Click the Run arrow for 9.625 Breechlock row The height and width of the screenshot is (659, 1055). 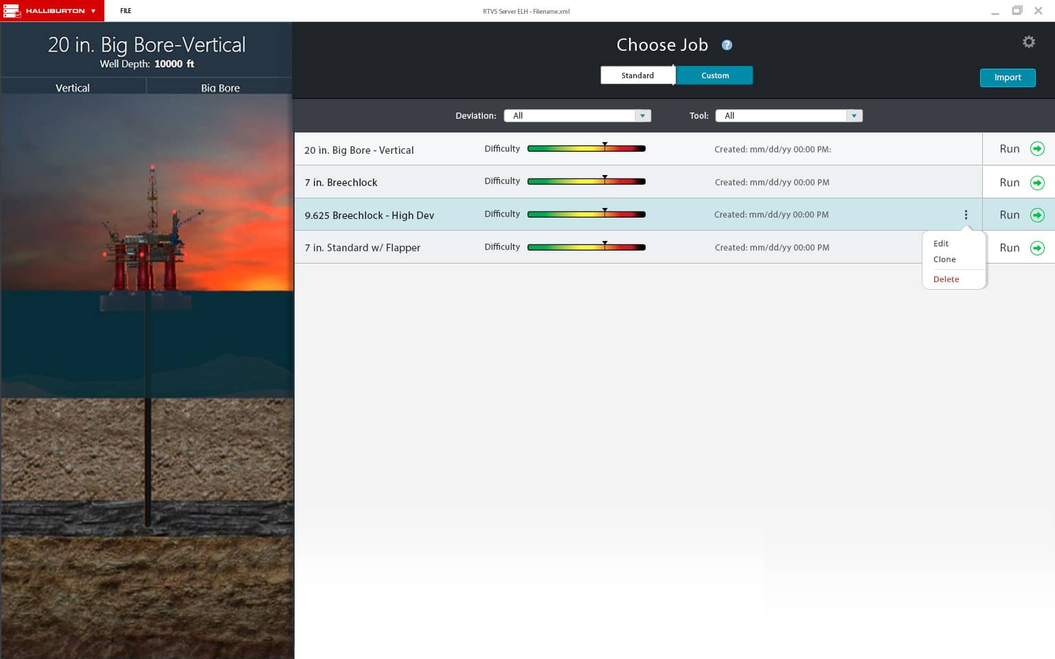point(1037,215)
